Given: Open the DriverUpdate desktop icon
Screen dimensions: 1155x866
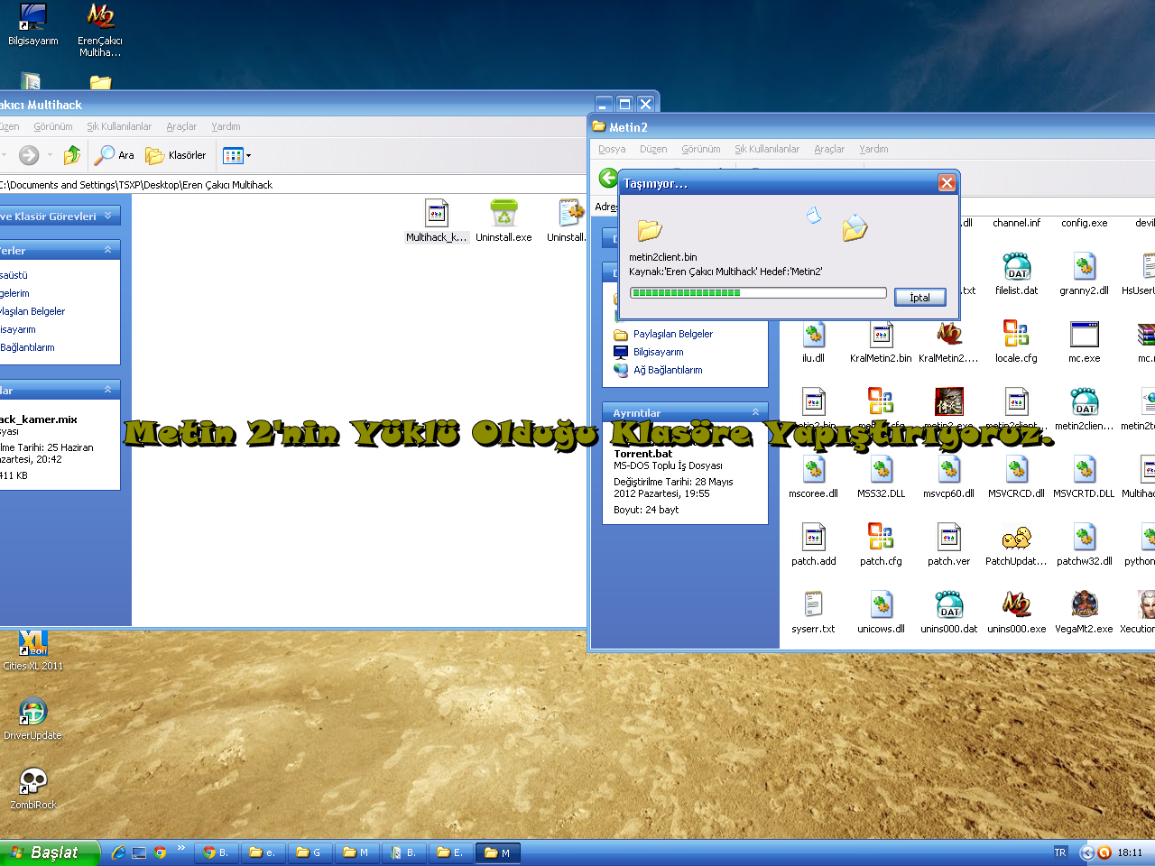Looking at the screenshot, I should 32,719.
